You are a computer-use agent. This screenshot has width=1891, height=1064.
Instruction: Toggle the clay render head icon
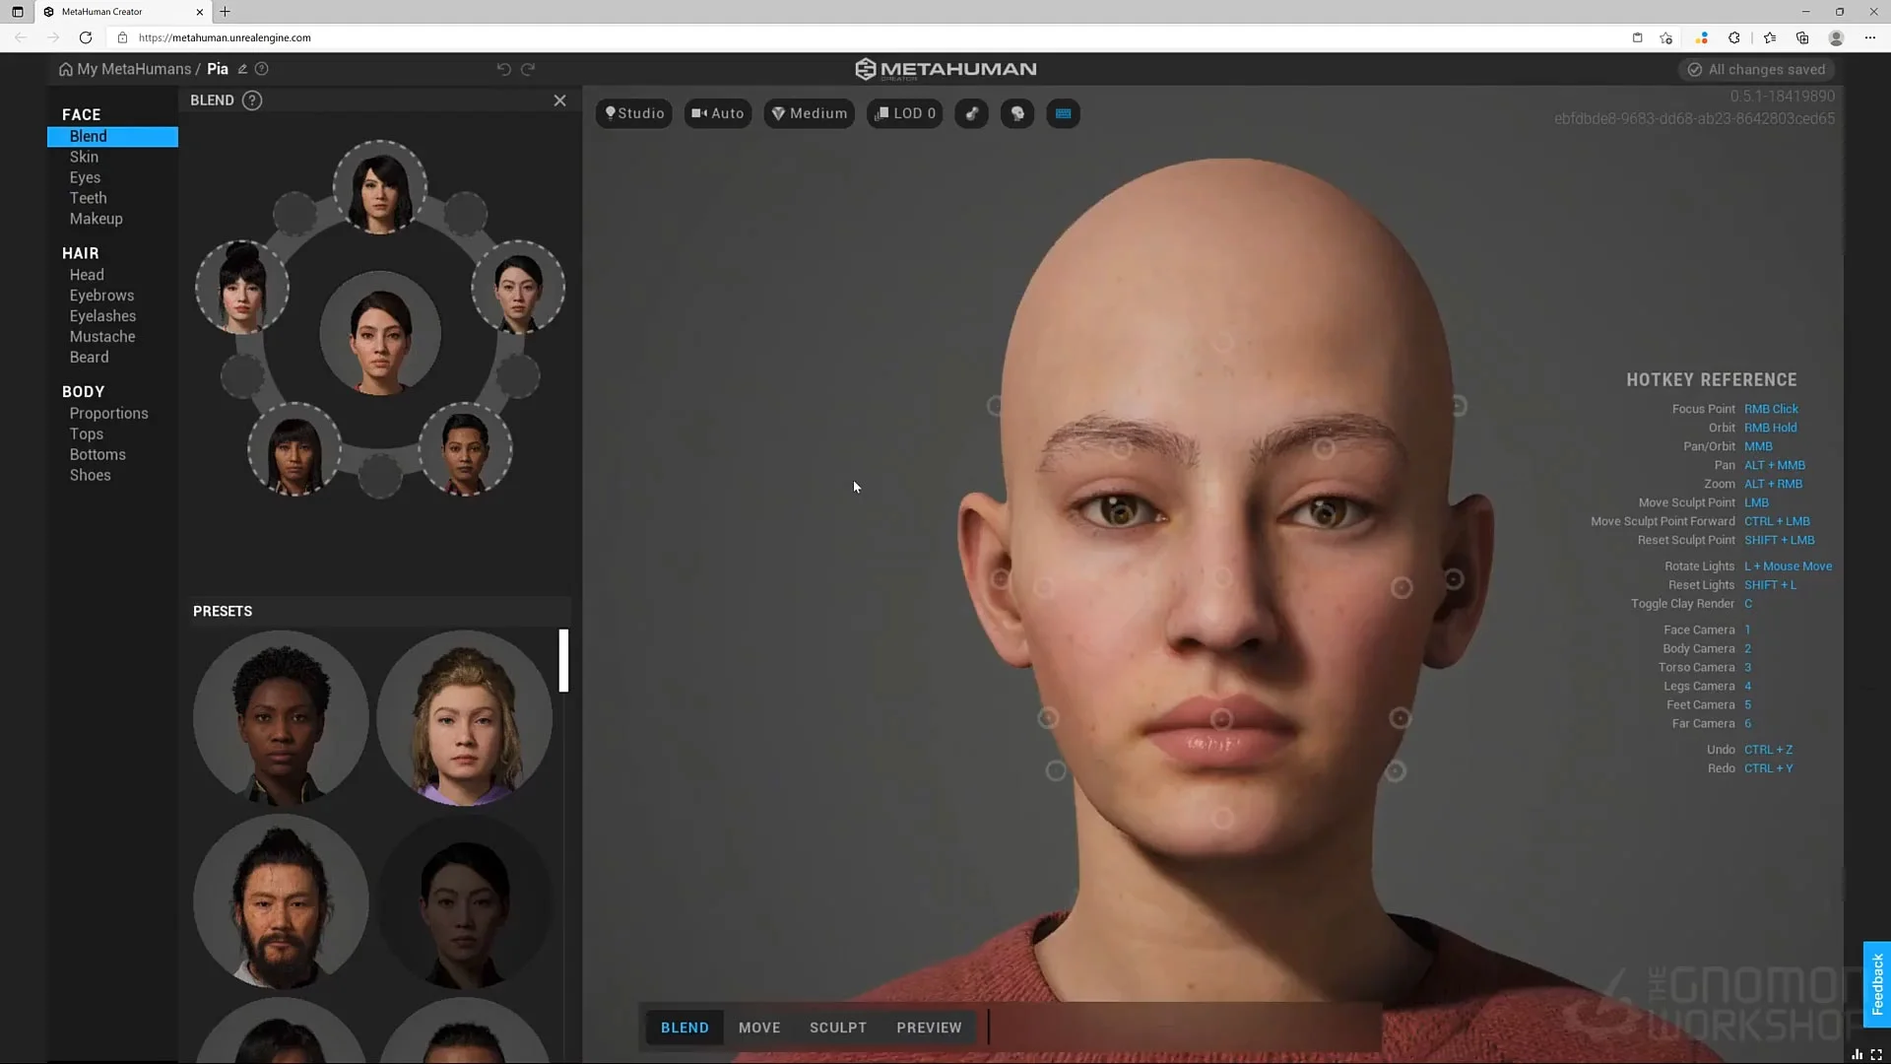pyautogui.click(x=1017, y=113)
